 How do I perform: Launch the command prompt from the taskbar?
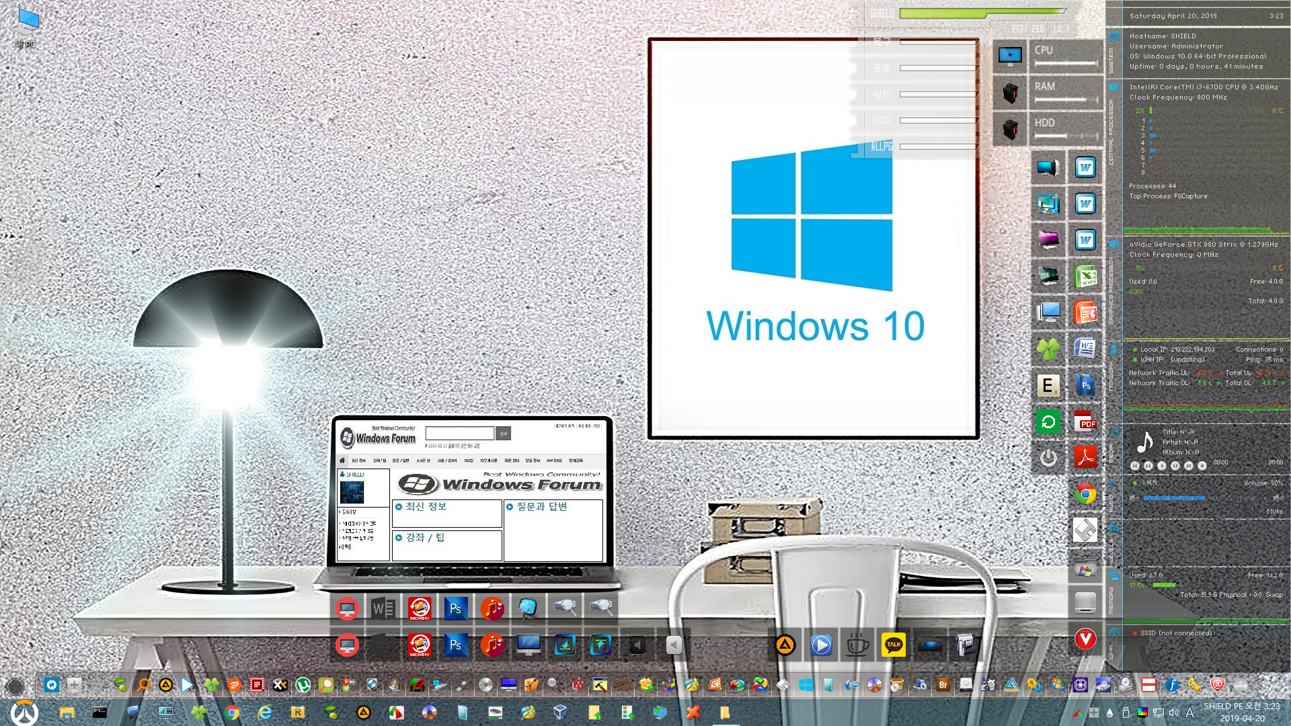pyautogui.click(x=100, y=713)
